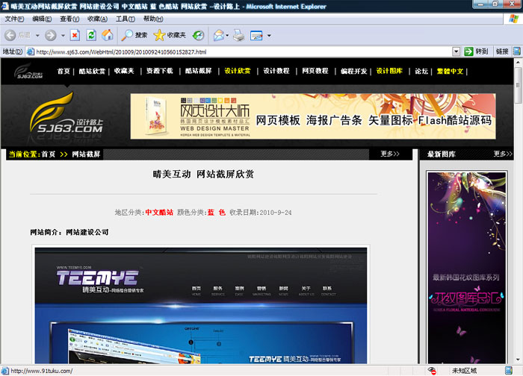523x376 pixels.
Task: Click the scrollbar down arrow
Action: click(x=518, y=360)
